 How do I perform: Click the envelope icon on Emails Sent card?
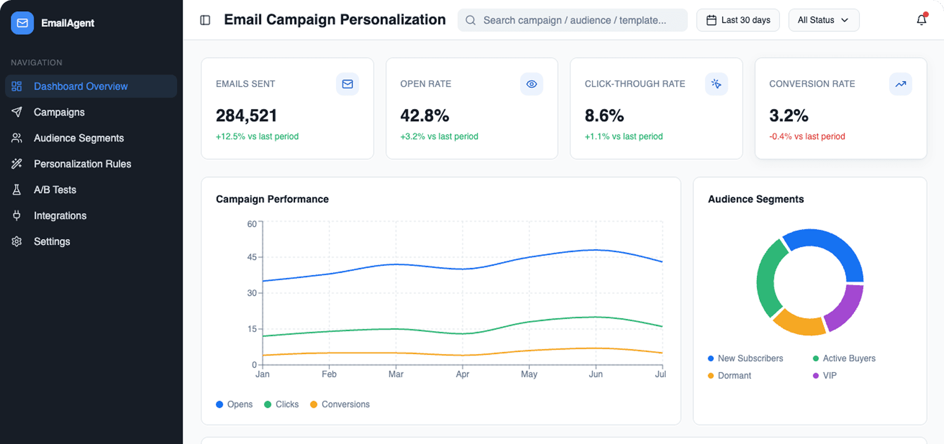pos(348,84)
